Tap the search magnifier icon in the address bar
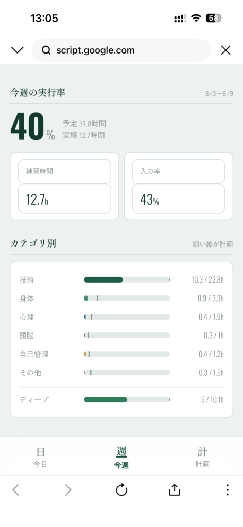The width and height of the screenshot is (243, 527). pyautogui.click(x=46, y=50)
